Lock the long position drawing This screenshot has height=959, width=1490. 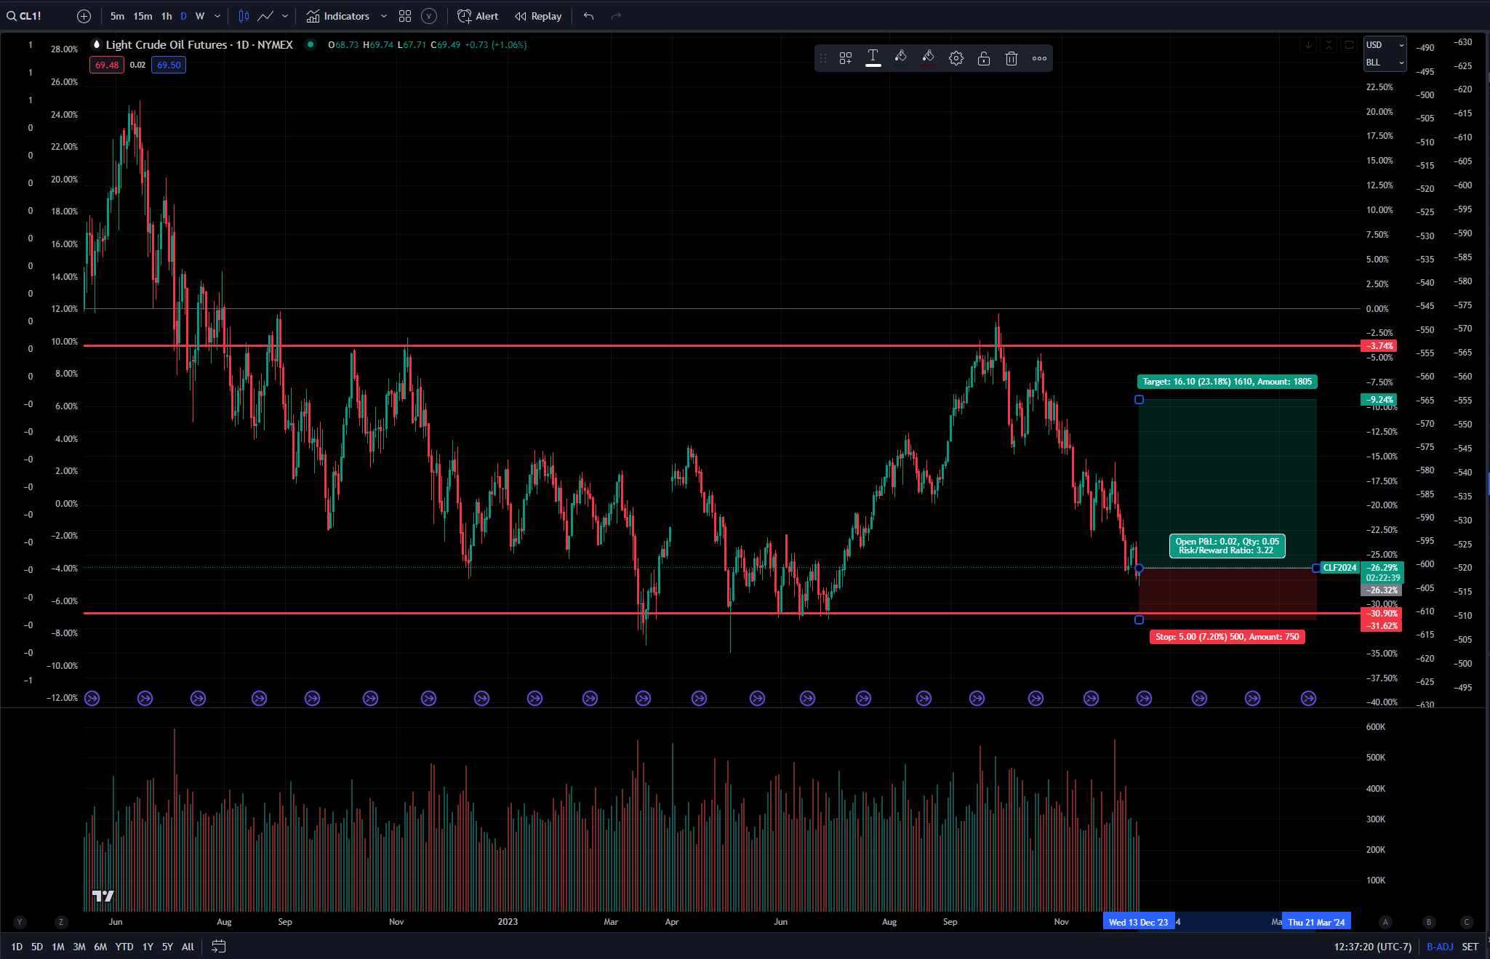point(984,58)
